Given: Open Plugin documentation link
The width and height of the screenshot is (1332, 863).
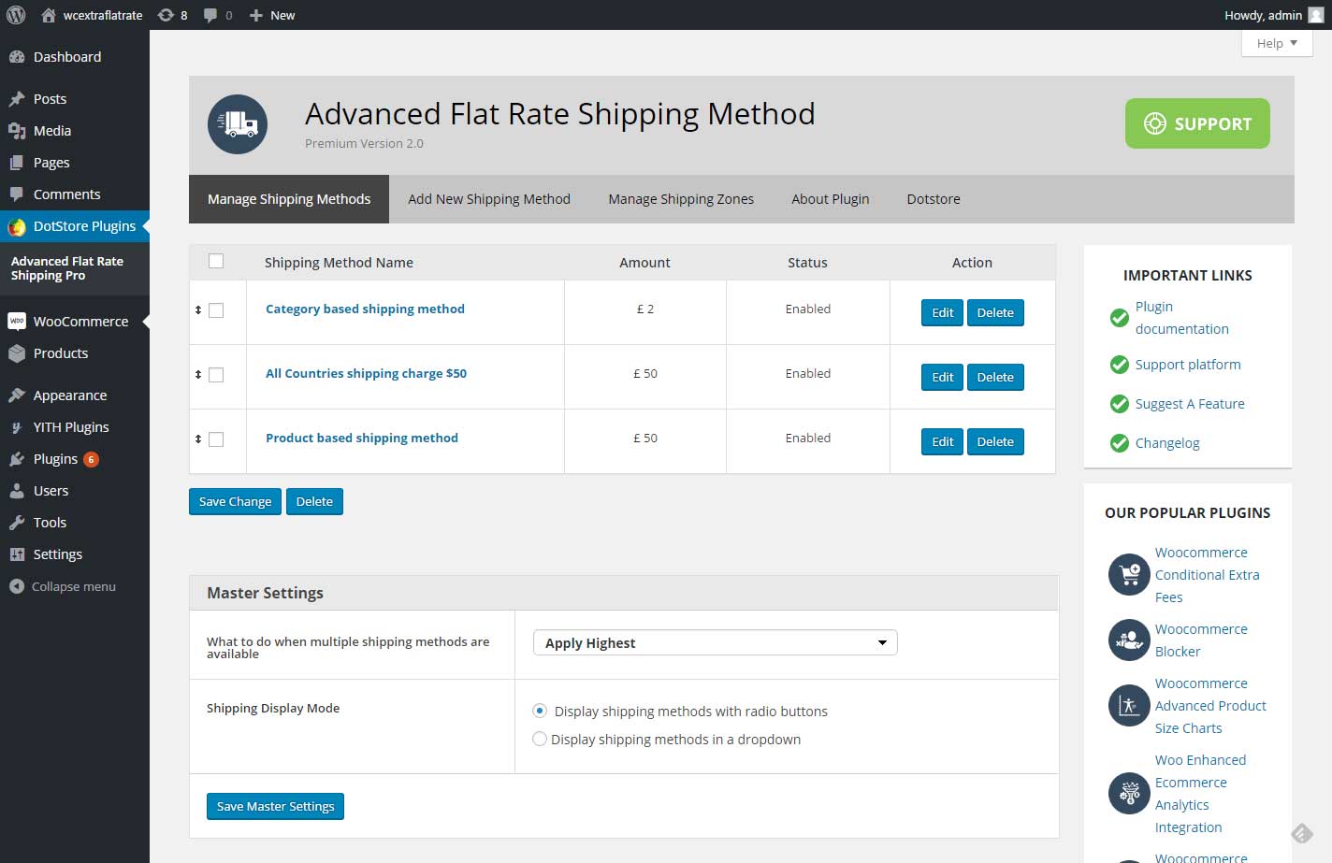Looking at the screenshot, I should tap(1181, 318).
